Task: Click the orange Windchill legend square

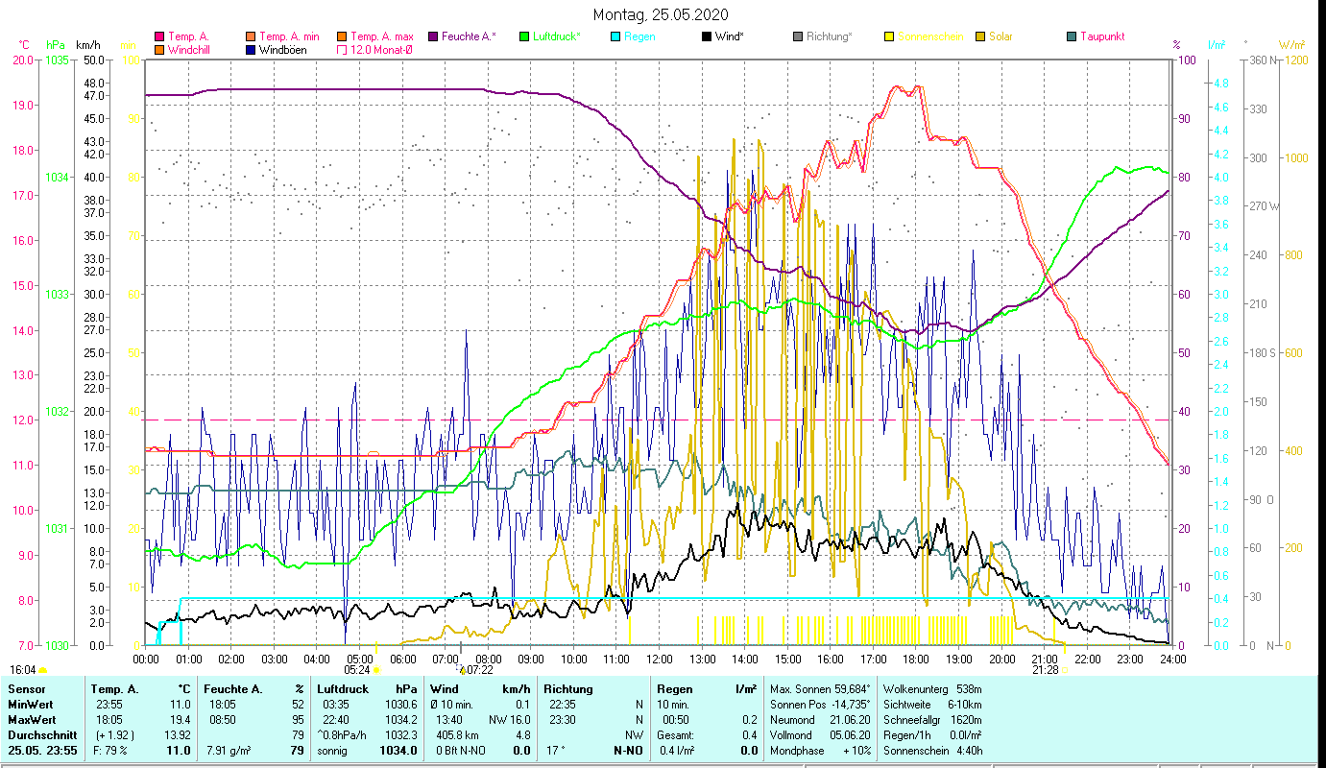Action: pyautogui.click(x=159, y=50)
